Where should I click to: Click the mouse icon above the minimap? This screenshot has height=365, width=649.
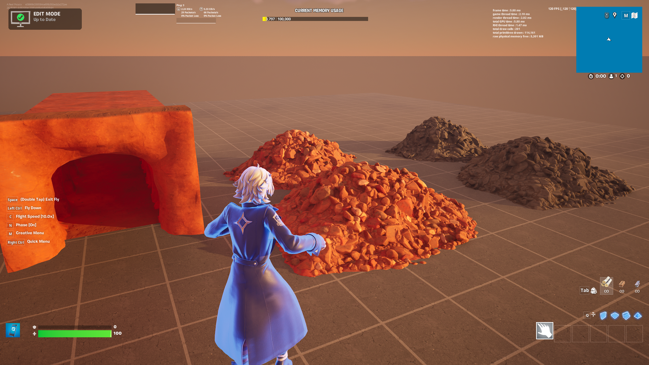point(607,15)
